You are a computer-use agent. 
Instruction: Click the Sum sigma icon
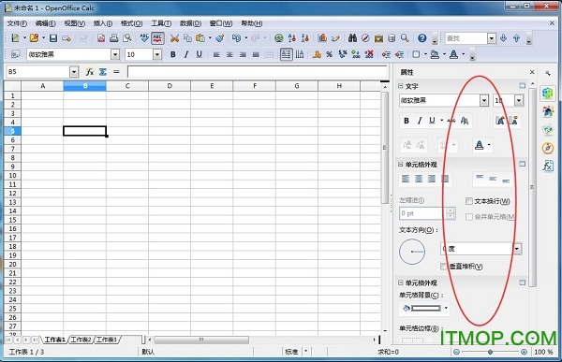point(102,72)
